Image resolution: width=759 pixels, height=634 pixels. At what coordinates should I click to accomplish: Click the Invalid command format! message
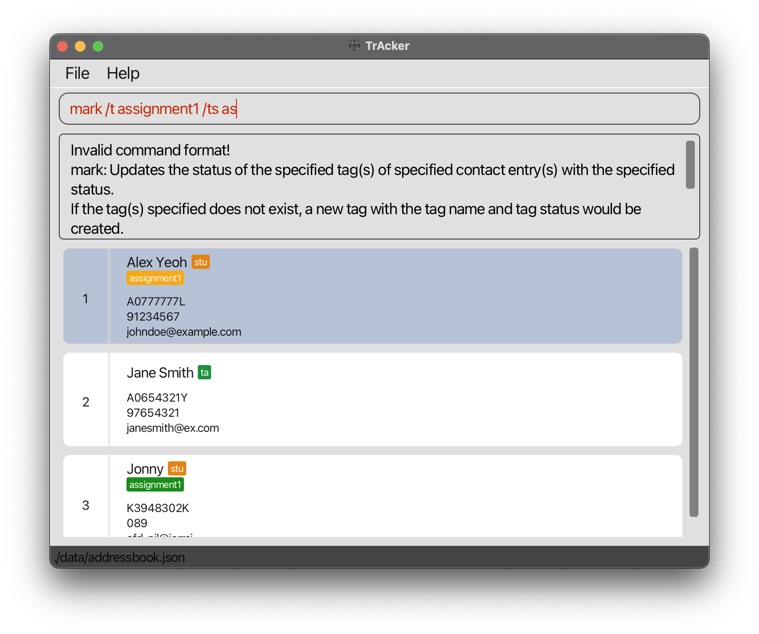[150, 150]
